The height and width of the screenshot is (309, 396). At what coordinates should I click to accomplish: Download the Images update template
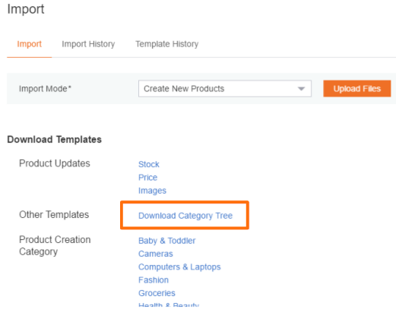152,191
